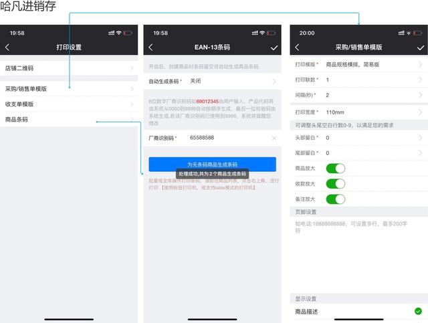Tap the battery icon in 打印设置 status bar
Image resolution: width=428 pixels, height=323 pixels.
click(128, 33)
